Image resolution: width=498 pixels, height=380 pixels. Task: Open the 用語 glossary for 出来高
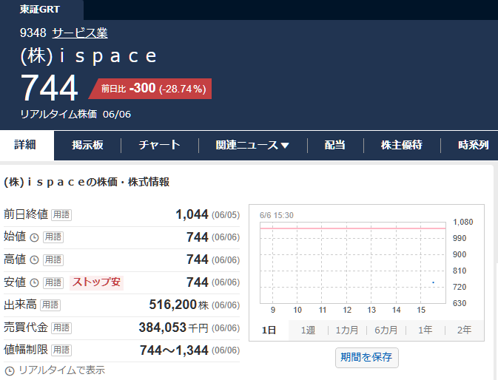(x=50, y=305)
